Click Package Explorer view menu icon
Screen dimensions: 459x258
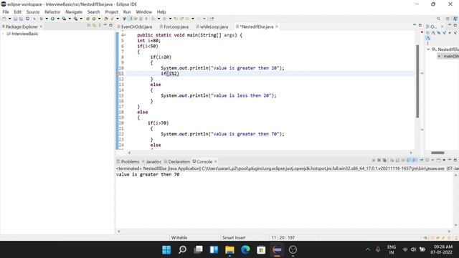100,26
